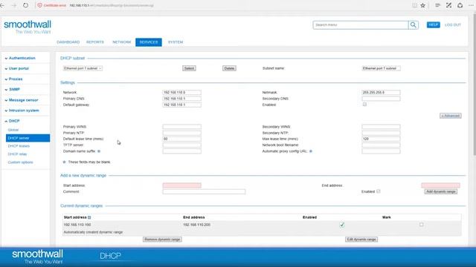Screen dimensions: 476x267
Task: Open the Global item under DHCP
Action: click(13, 130)
